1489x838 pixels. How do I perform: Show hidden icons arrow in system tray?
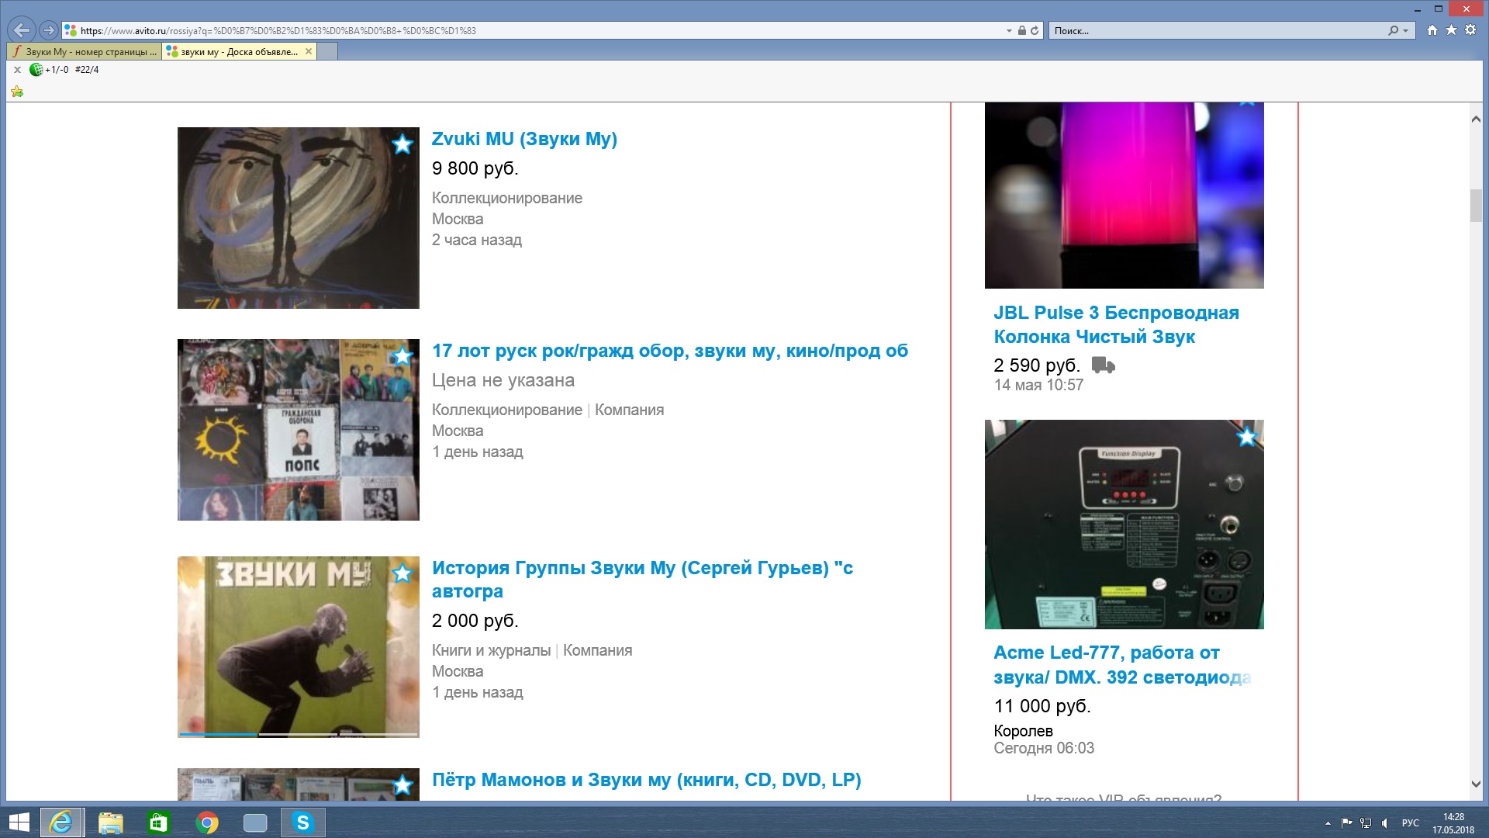pyautogui.click(x=1328, y=823)
